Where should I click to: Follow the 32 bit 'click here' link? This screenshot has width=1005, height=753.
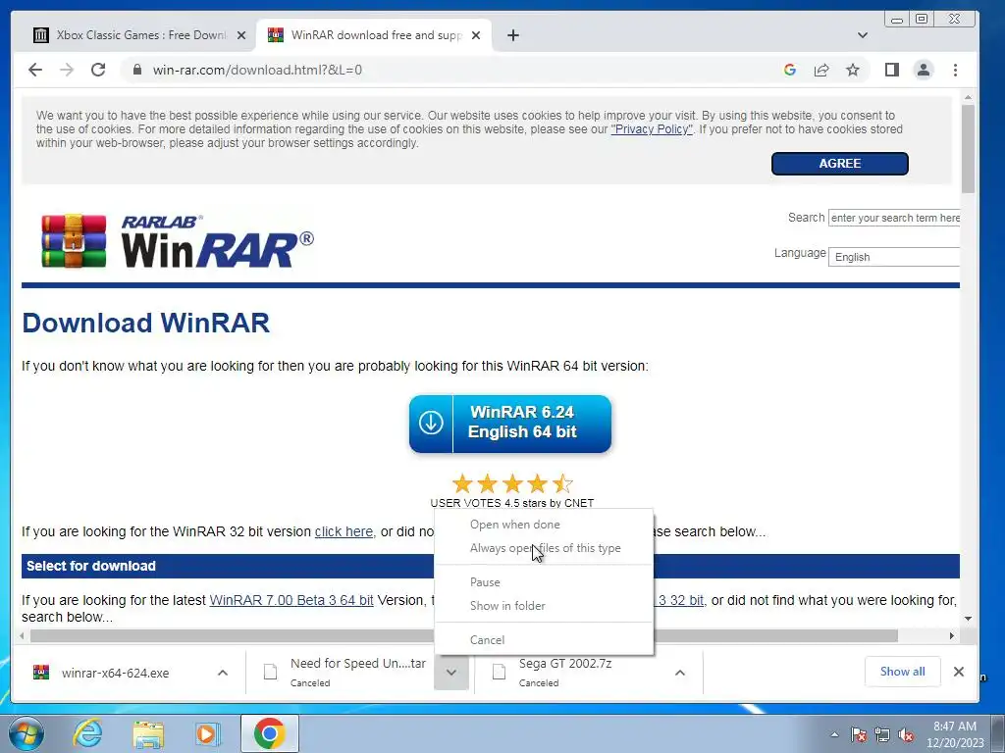pos(344,531)
